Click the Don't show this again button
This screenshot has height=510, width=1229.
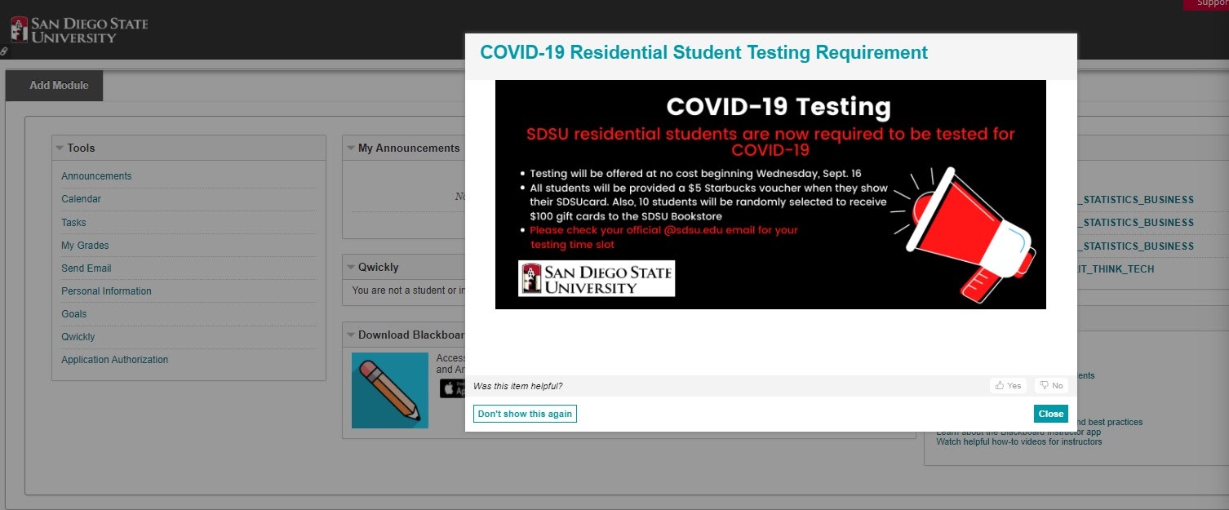pyautogui.click(x=525, y=414)
